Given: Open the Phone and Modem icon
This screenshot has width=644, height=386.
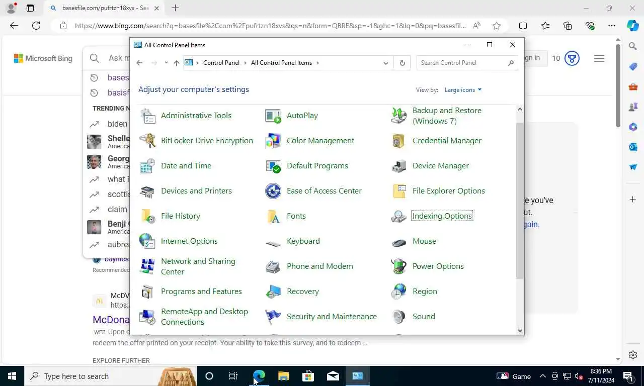Looking at the screenshot, I should 273,266.
